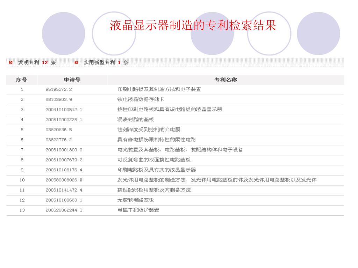Viewport: 358px width, 268px height.
Task: Open the 实用新型专利 1 条 tab
Action: [x=106, y=62]
